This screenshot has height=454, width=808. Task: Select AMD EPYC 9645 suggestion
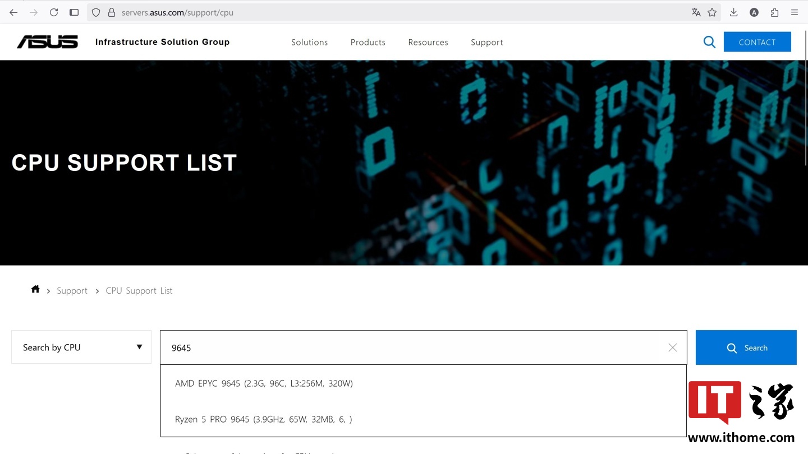(x=264, y=383)
